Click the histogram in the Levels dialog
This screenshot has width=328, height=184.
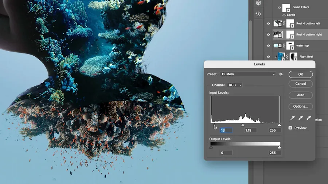pyautogui.click(x=245, y=109)
